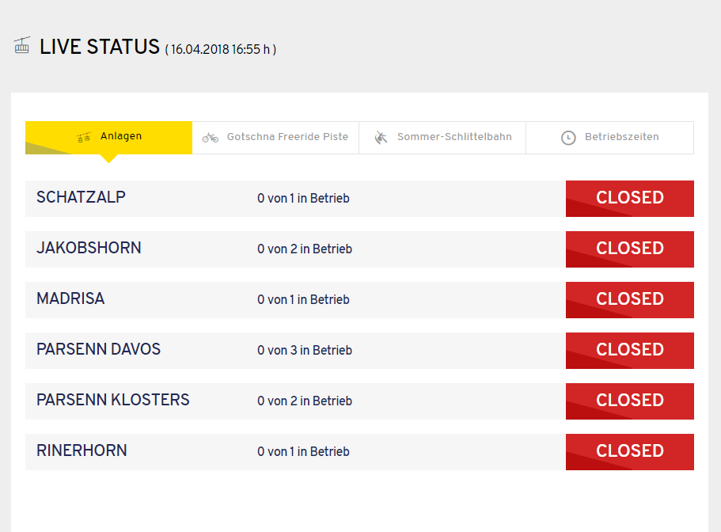
Task: Click the Sommer-Schlittelbahn toboggan icon
Action: (381, 138)
